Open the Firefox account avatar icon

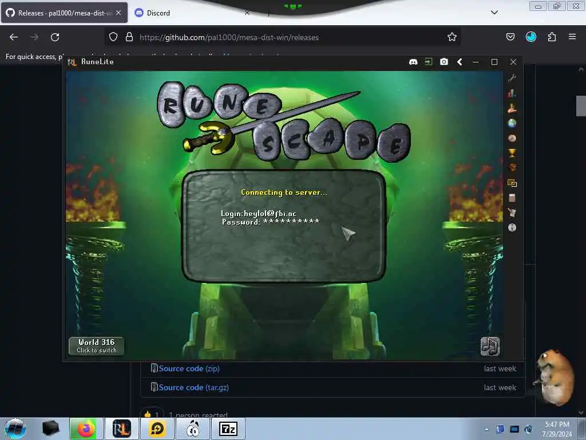tap(530, 37)
